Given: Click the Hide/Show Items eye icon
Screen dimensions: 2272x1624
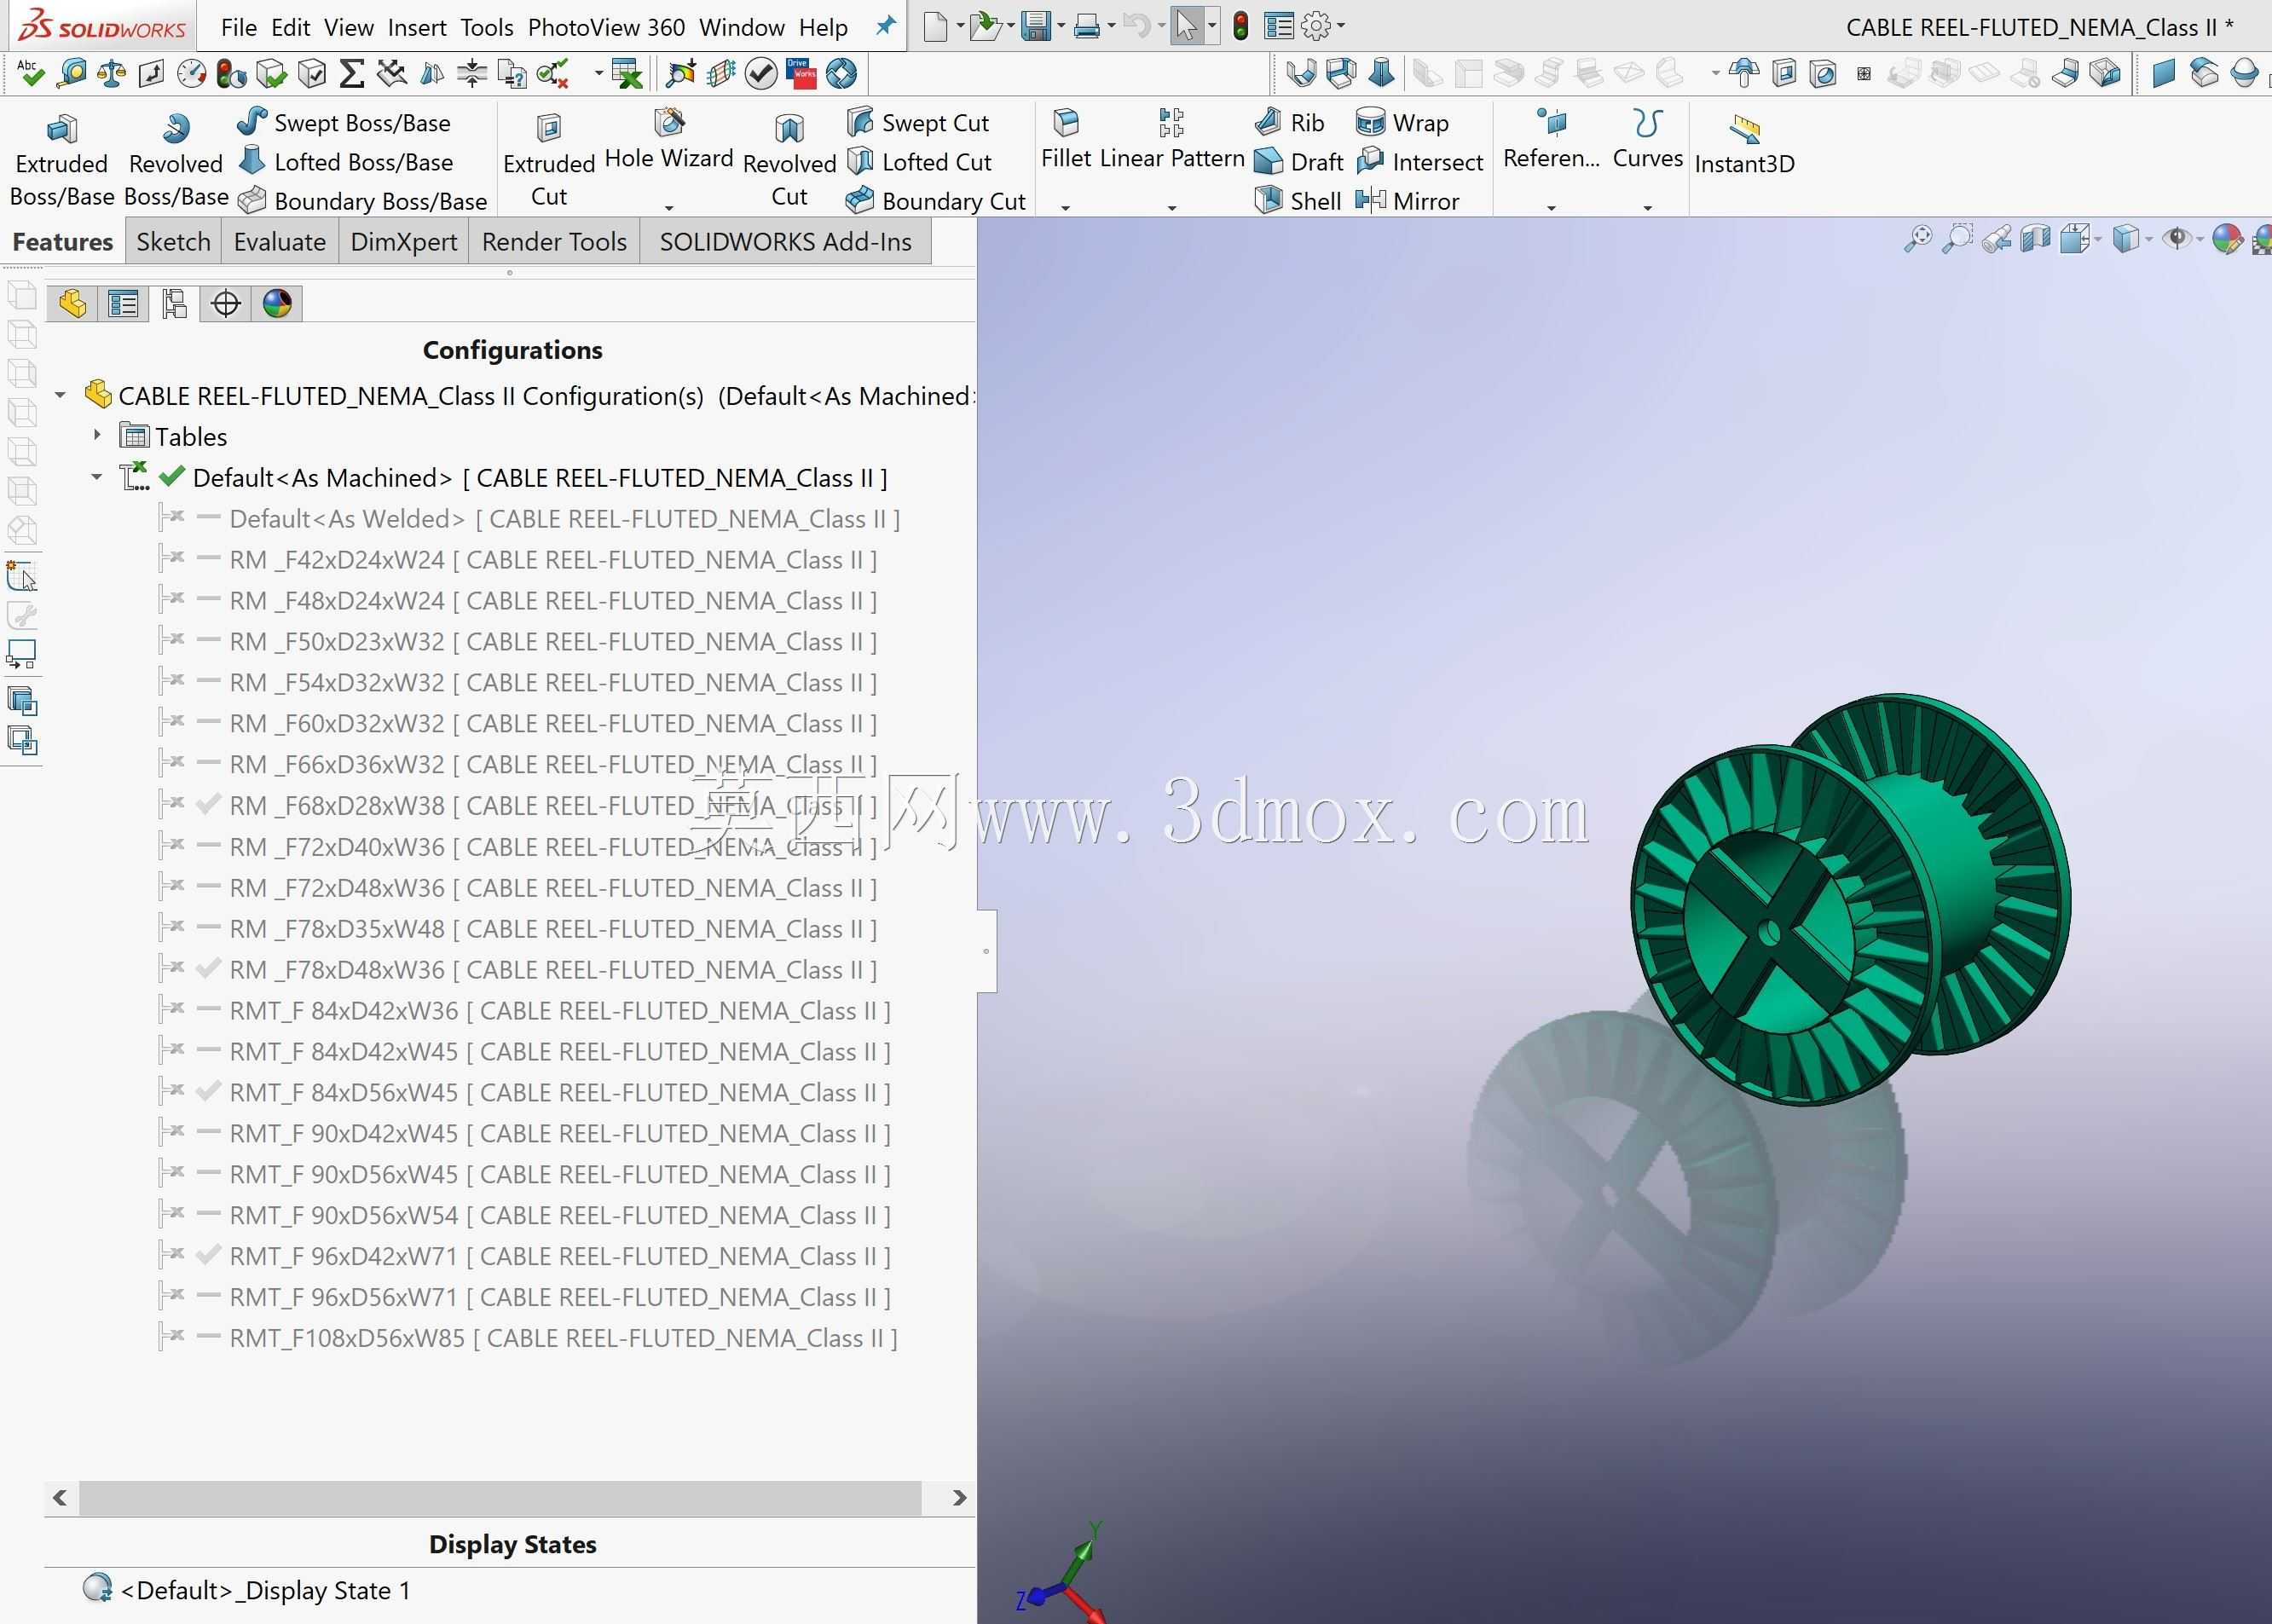Looking at the screenshot, I should (2176, 239).
